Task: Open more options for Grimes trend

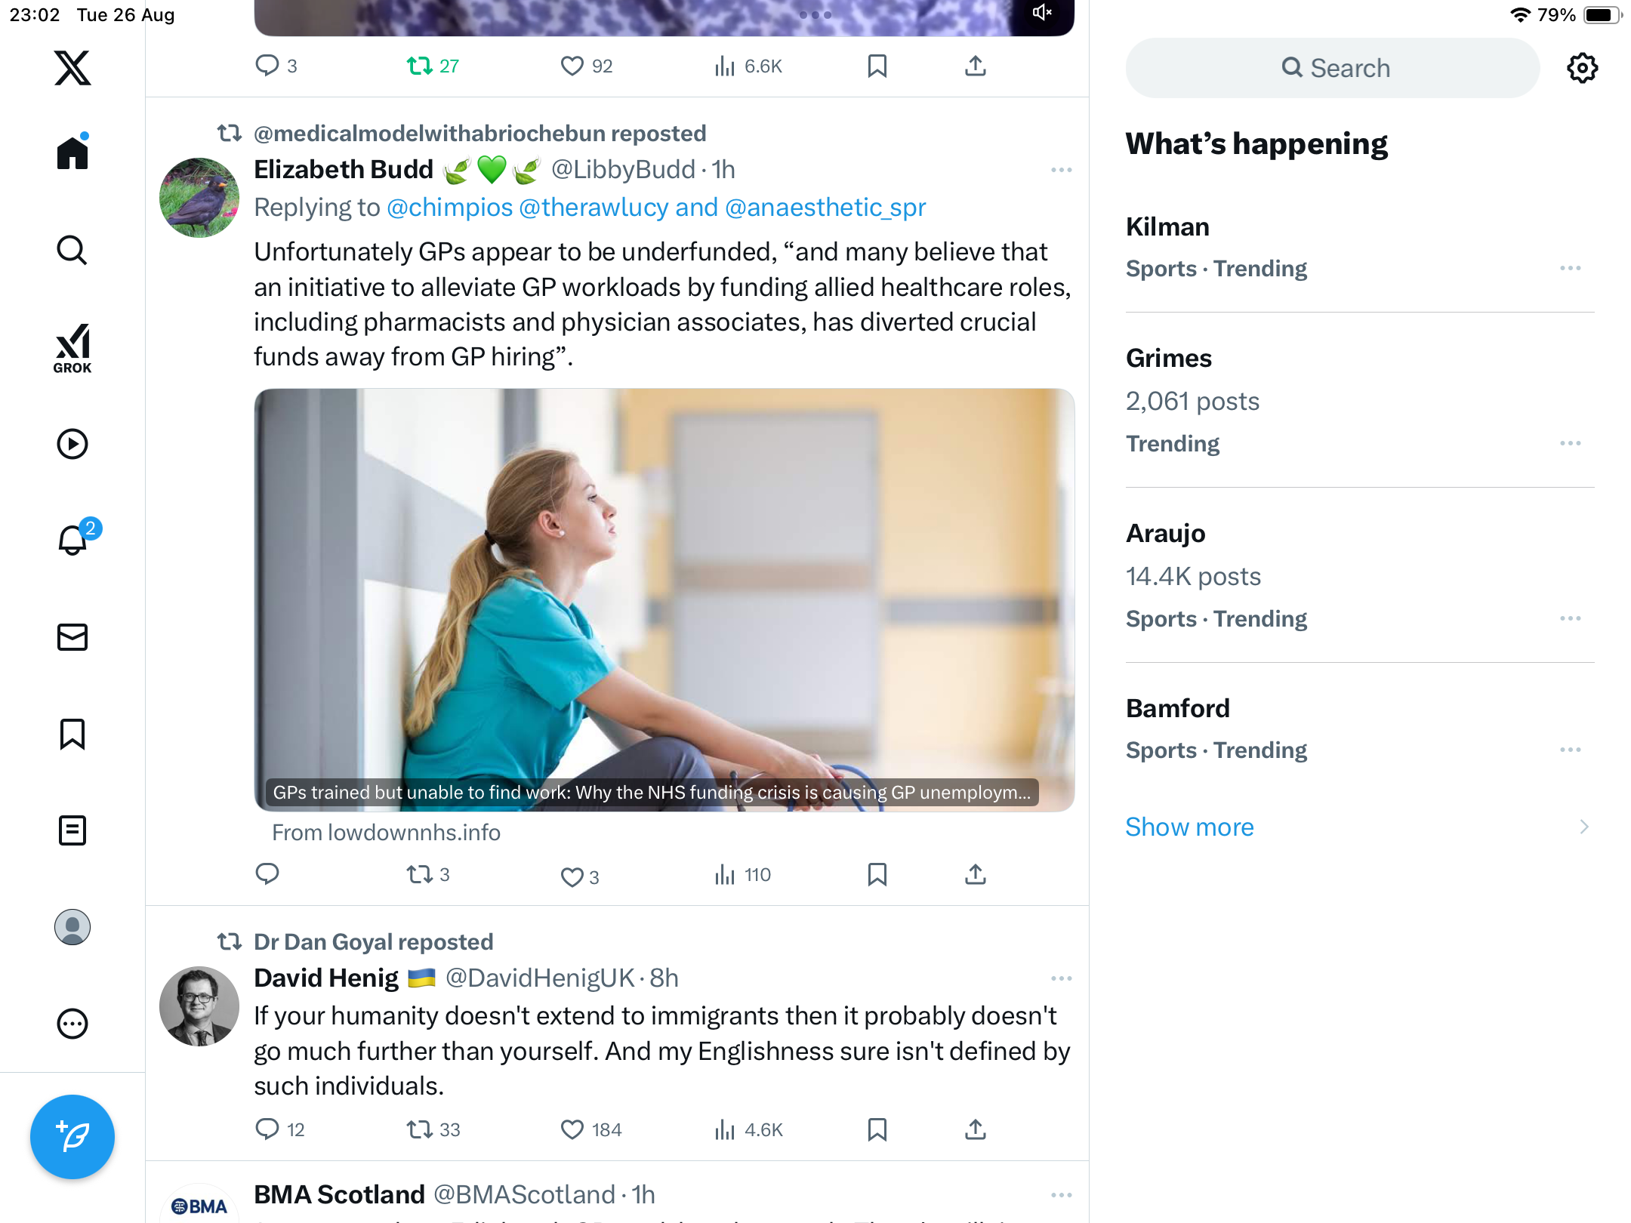Action: point(1570,443)
